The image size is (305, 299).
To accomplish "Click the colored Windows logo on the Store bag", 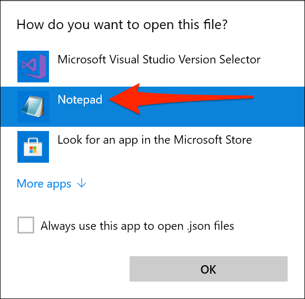I will tap(33, 149).
